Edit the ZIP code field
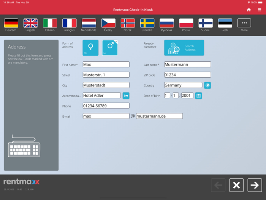 click(187, 75)
